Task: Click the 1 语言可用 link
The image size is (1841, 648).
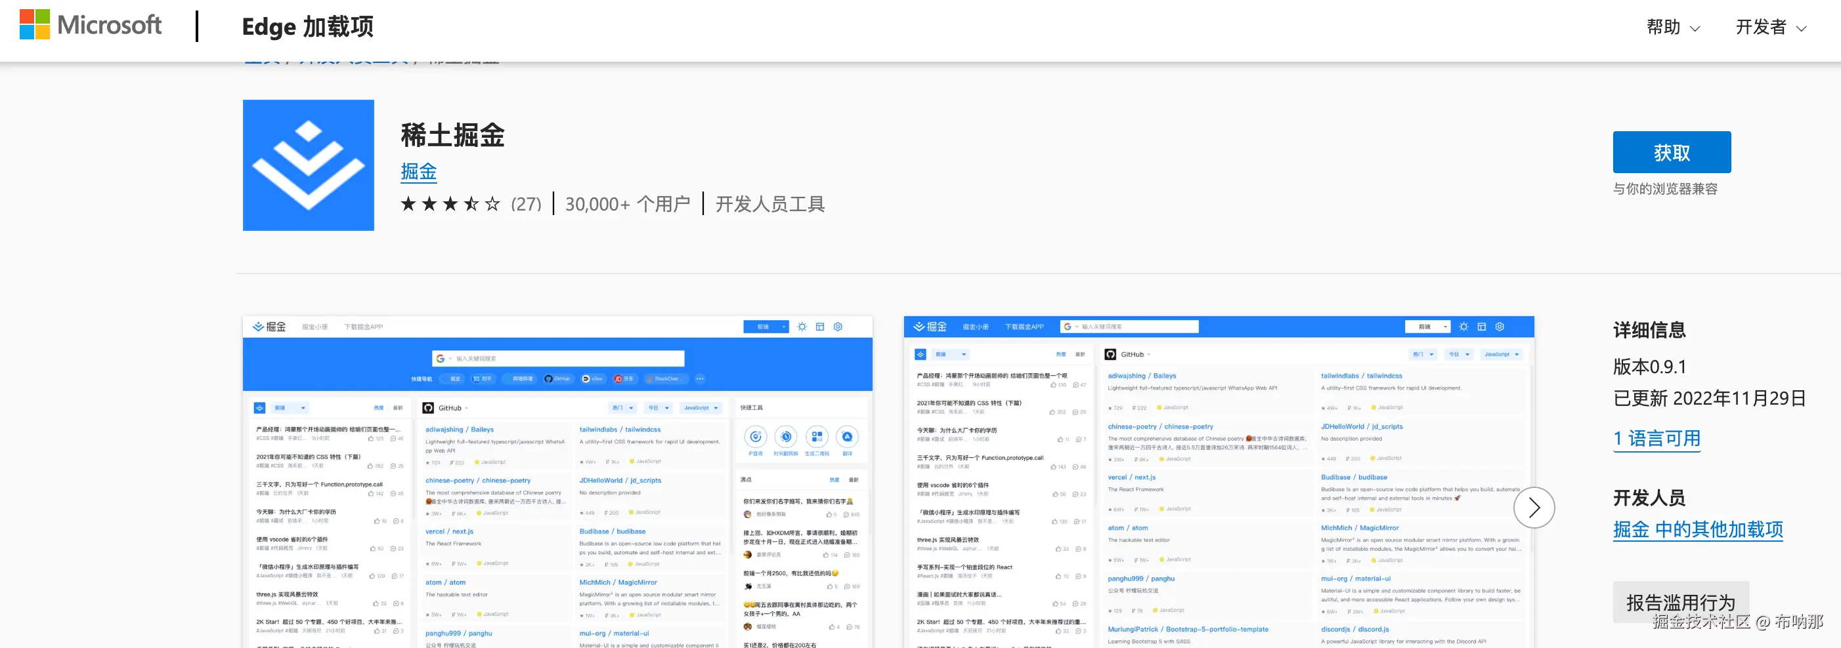Action: 1657,438
